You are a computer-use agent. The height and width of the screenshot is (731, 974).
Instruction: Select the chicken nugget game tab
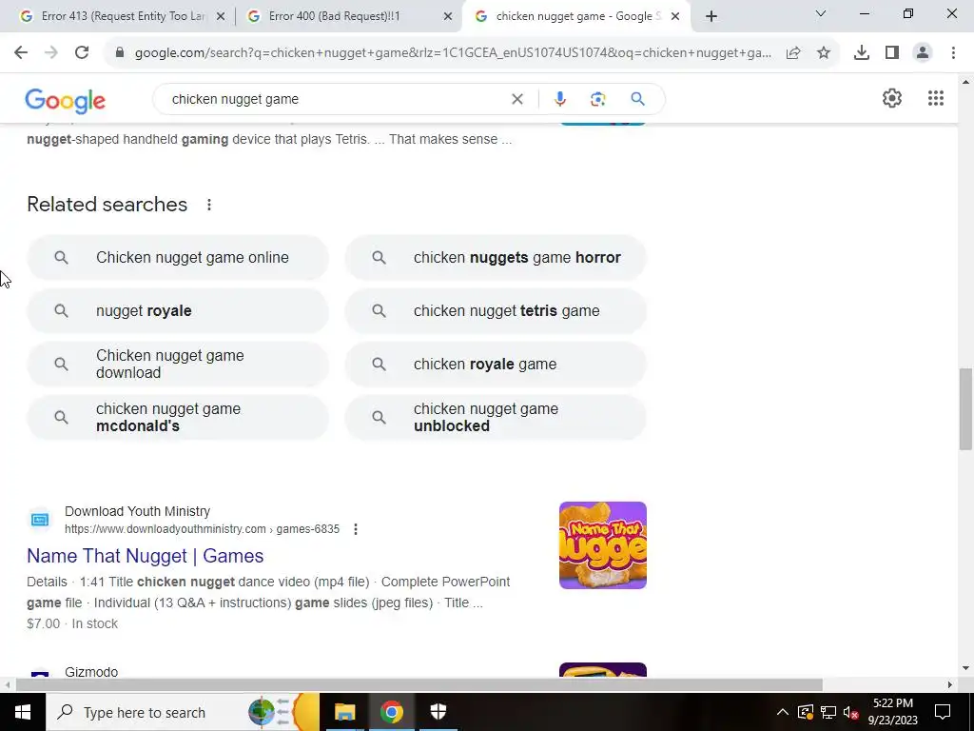576,16
